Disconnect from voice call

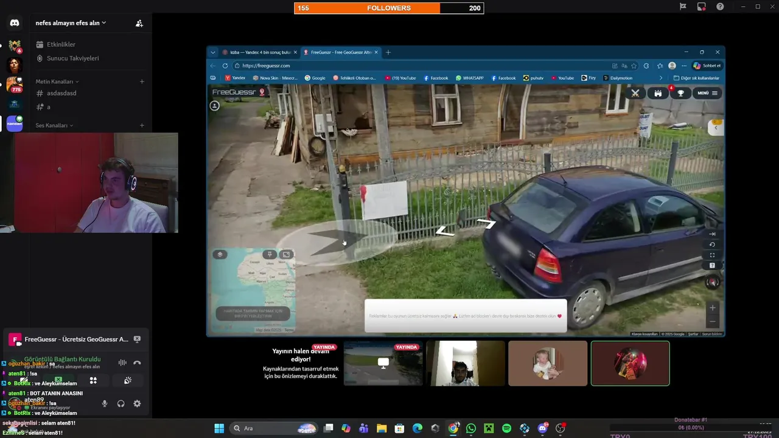pyautogui.click(x=138, y=363)
